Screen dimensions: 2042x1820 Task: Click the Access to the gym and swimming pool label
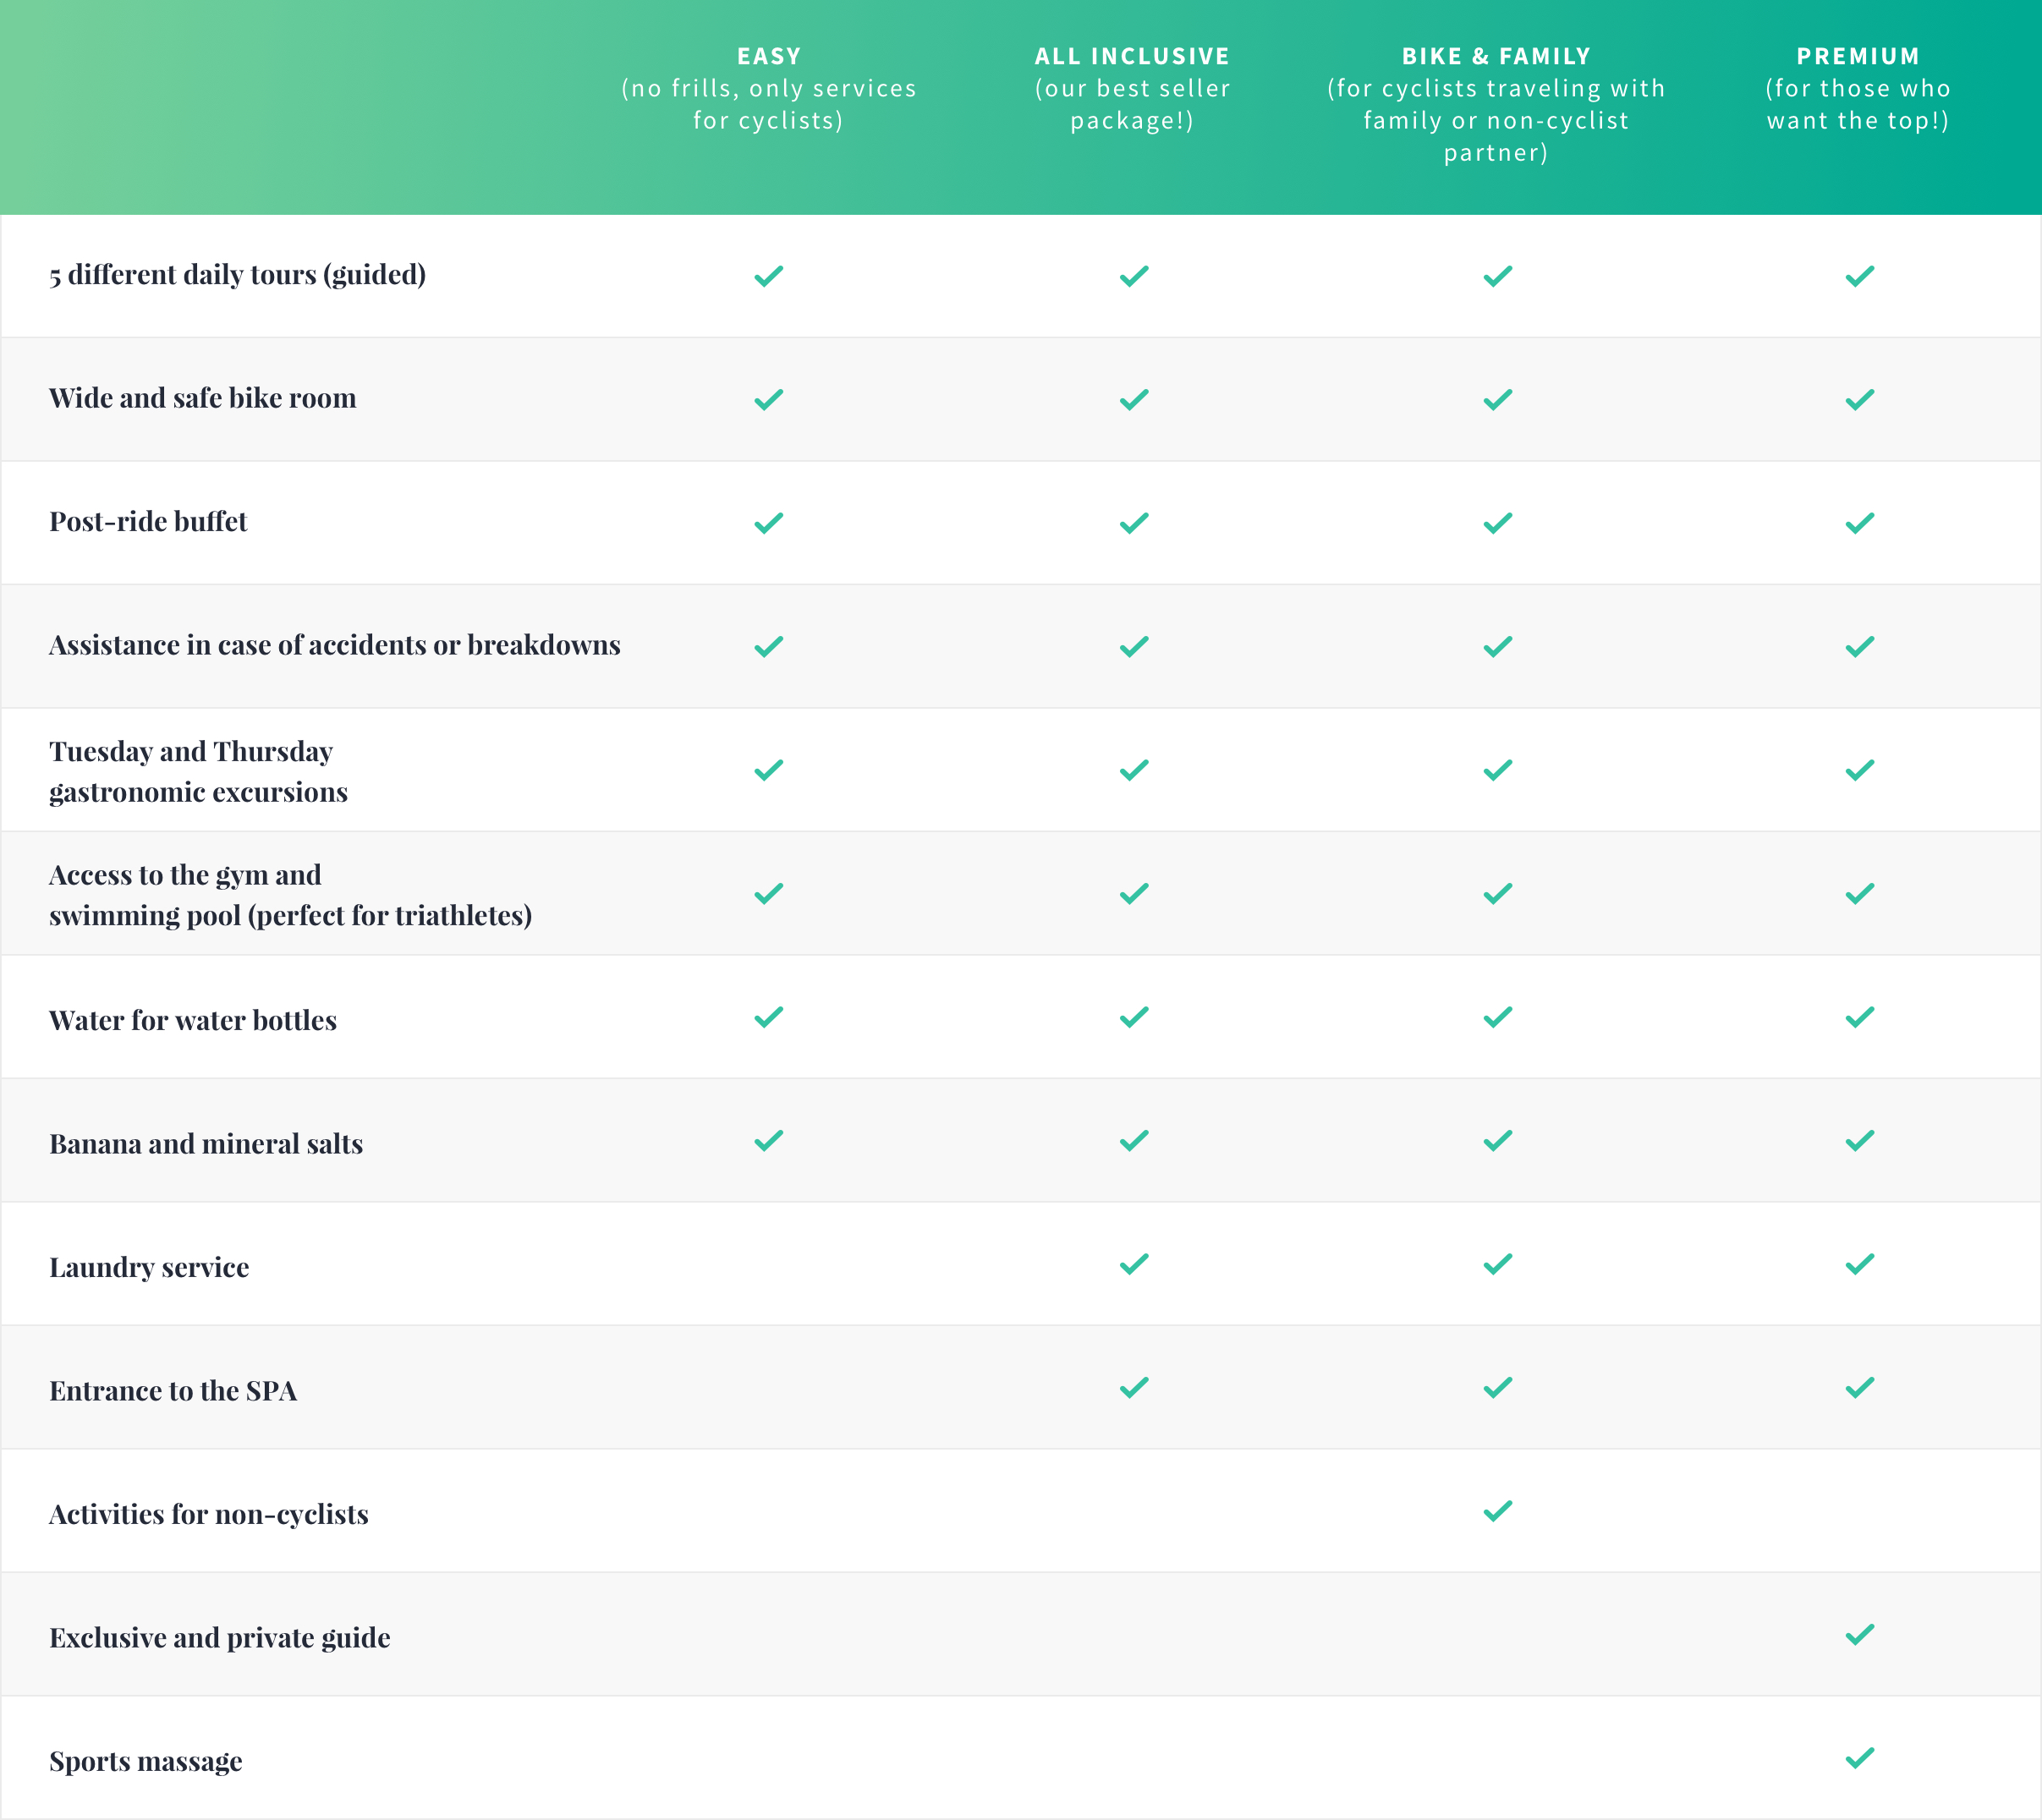[x=290, y=895]
